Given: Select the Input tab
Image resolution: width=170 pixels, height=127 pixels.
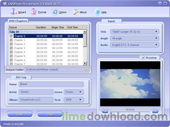Looking at the screenshot, I should pos(111,21).
